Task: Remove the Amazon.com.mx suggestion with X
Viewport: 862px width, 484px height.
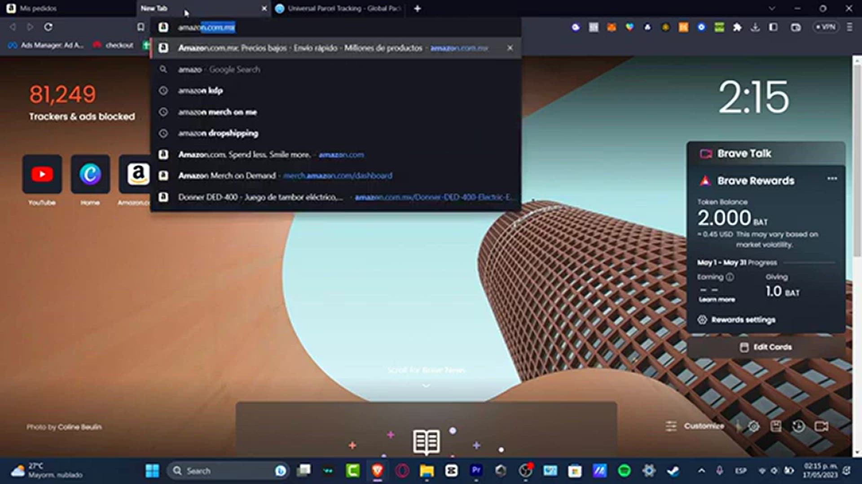Action: tap(510, 48)
